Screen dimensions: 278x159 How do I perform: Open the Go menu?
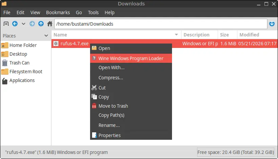tap(79, 12)
